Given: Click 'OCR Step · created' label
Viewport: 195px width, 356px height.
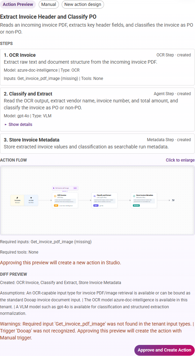Looking at the screenshot, I should tap(174, 55).
